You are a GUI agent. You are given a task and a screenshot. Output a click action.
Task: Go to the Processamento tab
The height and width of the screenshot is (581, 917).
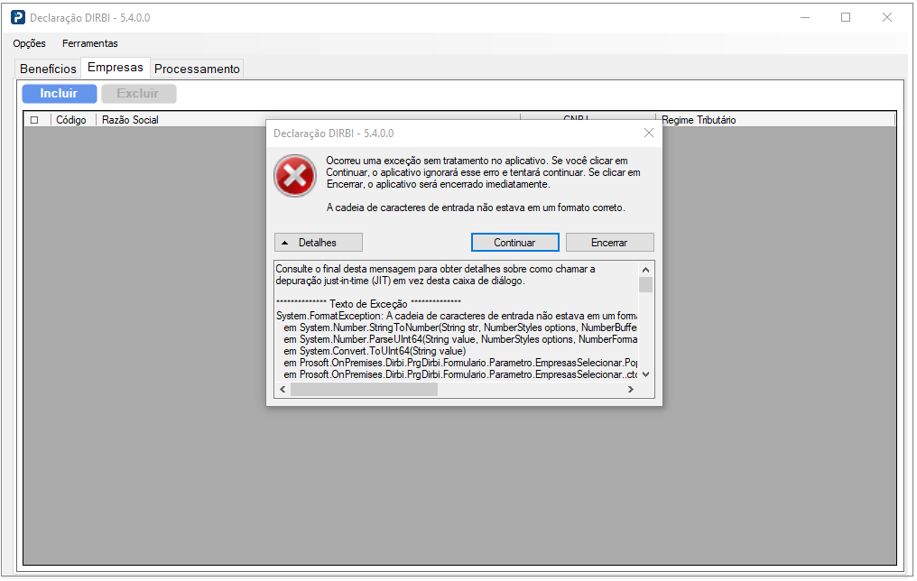point(197,69)
